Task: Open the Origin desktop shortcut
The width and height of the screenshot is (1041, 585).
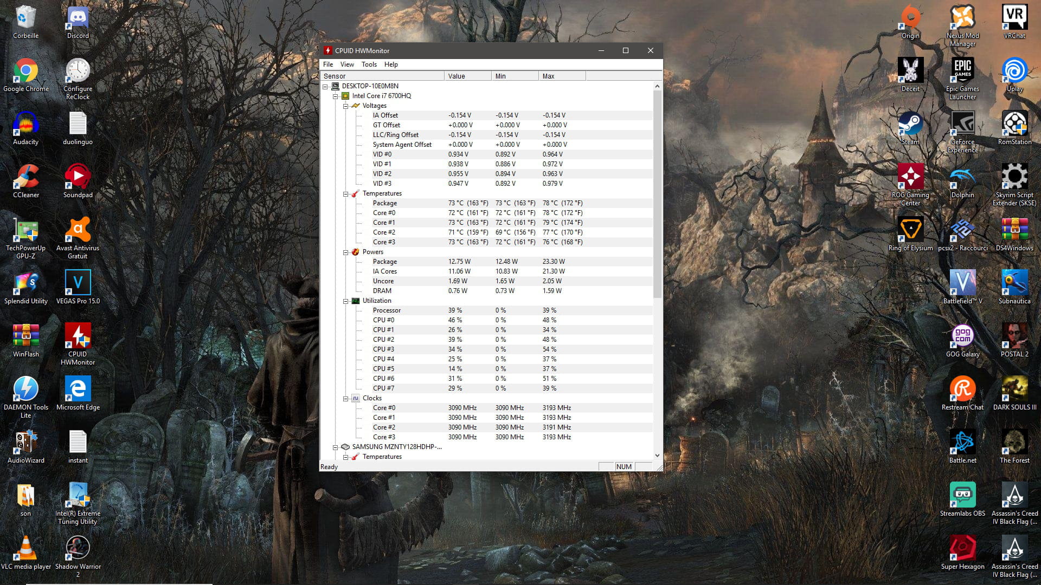Action: click(910, 22)
